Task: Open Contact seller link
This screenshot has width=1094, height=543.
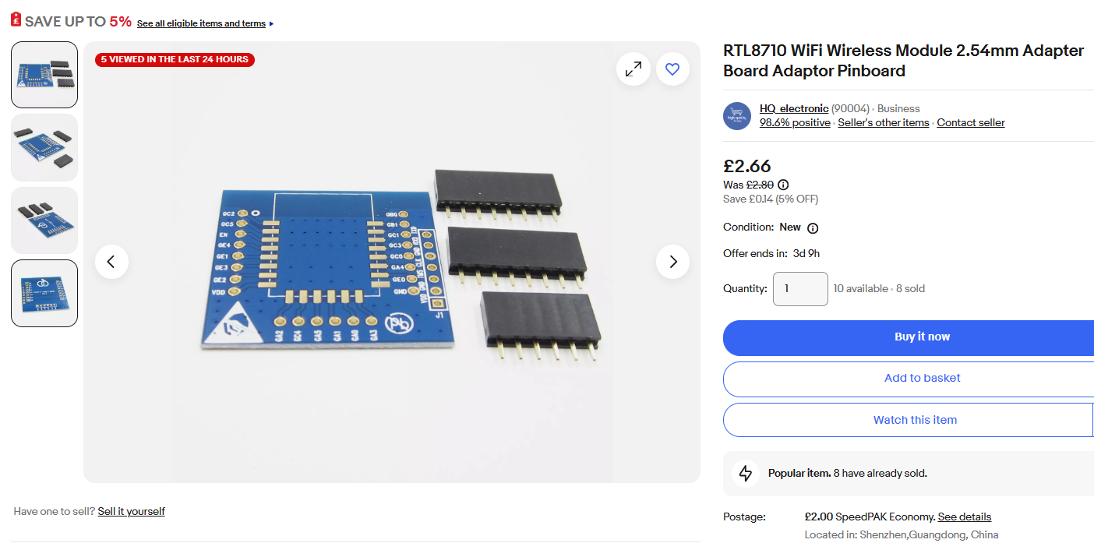Action: pos(971,123)
